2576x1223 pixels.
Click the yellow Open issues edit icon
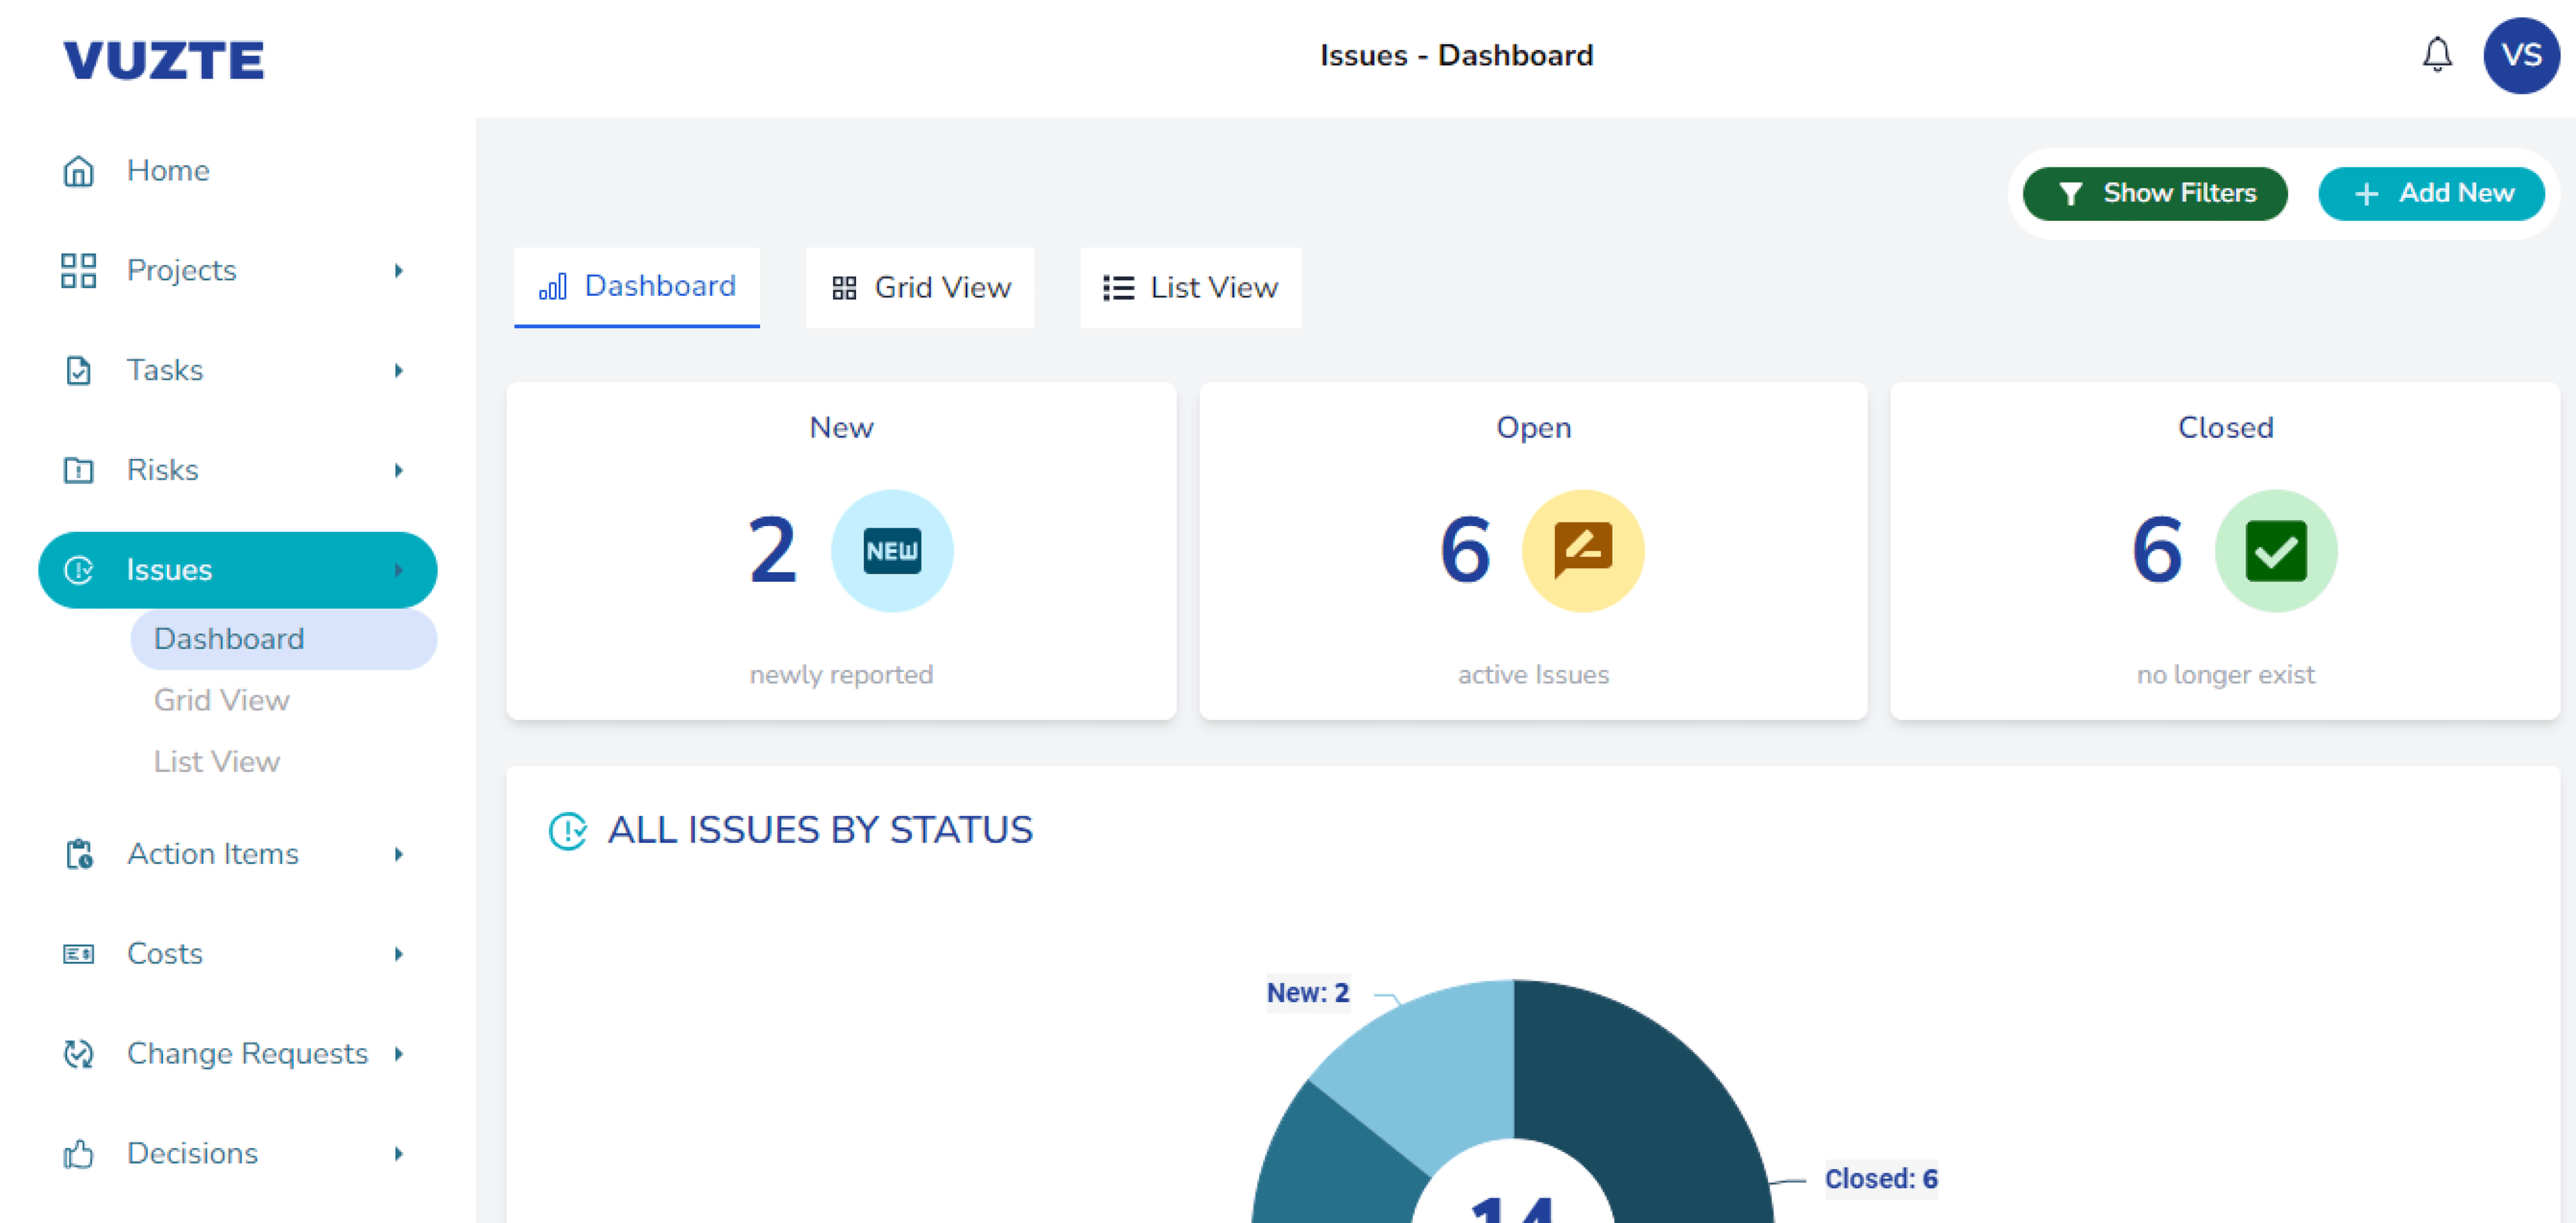tap(1582, 550)
